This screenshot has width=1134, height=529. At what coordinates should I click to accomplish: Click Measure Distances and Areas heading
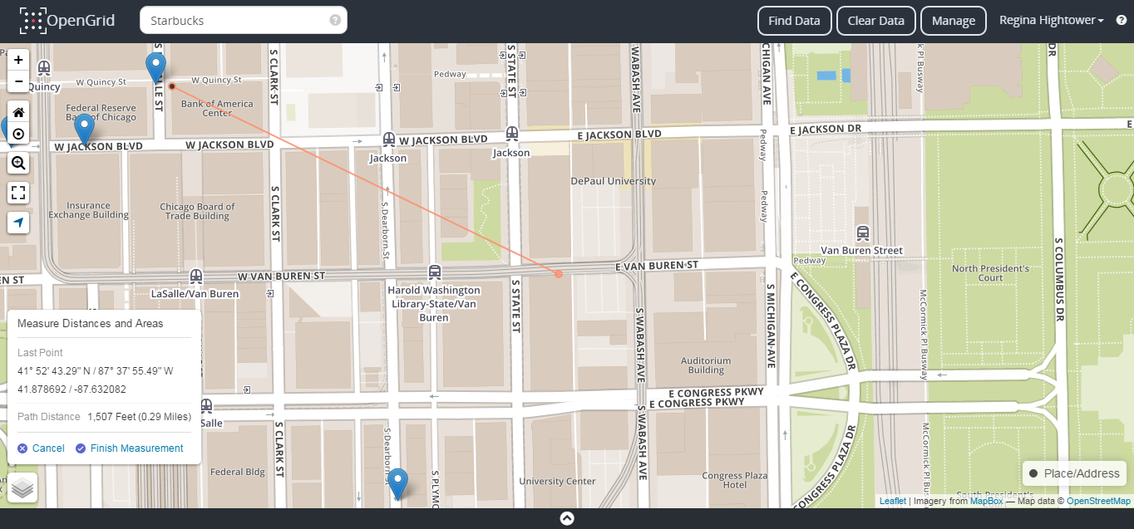pyautogui.click(x=91, y=323)
